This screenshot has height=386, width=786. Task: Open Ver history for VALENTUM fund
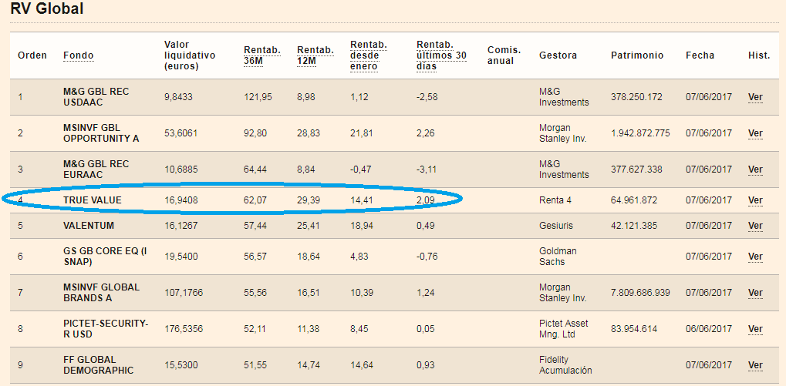click(x=755, y=227)
